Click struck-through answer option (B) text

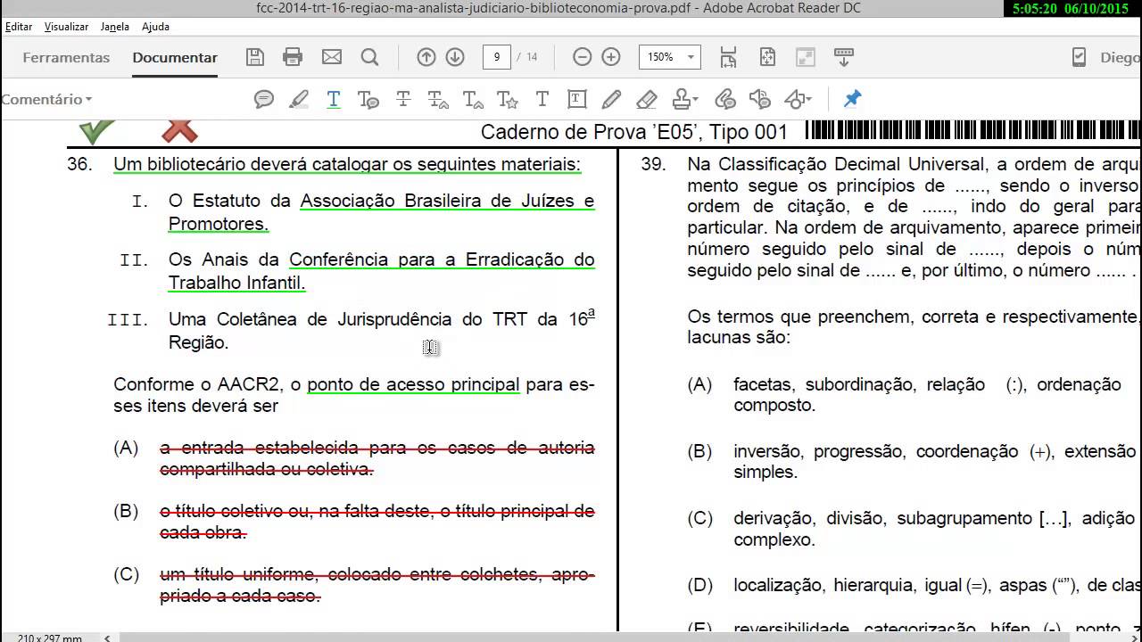[377, 522]
